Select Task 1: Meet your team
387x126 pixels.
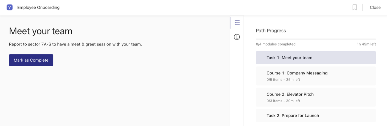tap(316, 58)
